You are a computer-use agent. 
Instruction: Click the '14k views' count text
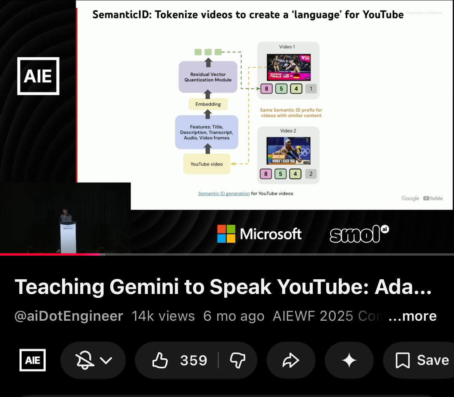[163, 316]
